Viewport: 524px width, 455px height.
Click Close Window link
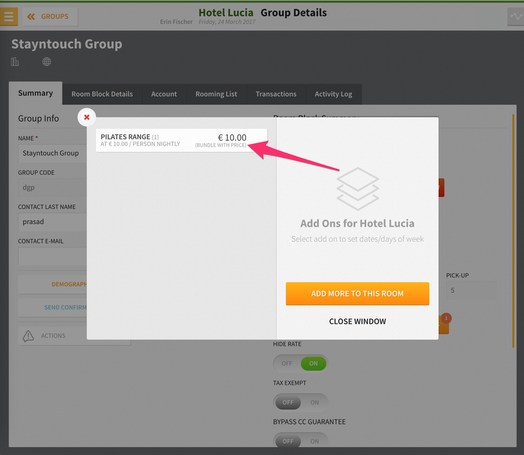(357, 321)
